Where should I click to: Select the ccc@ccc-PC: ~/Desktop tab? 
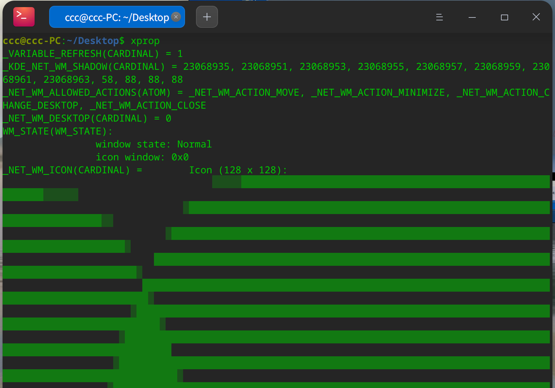(x=116, y=17)
